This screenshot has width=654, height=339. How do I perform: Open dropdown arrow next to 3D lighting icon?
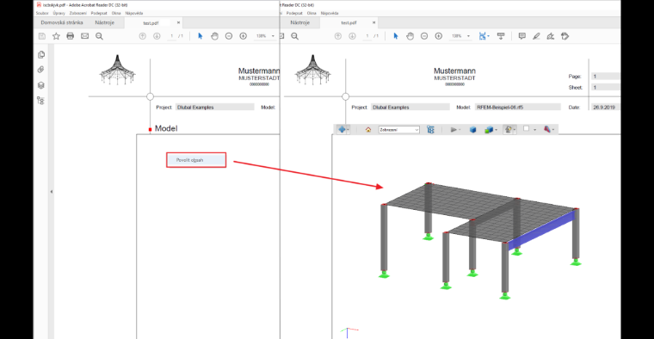point(515,130)
